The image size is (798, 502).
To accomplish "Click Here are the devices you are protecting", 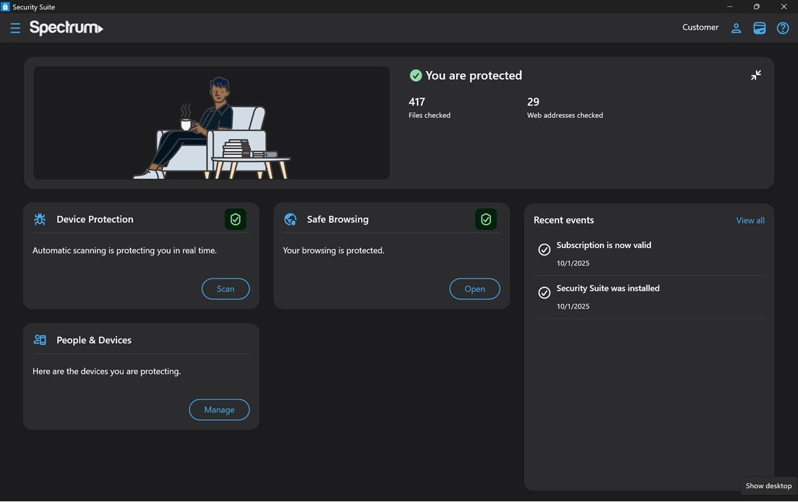I will [106, 371].
